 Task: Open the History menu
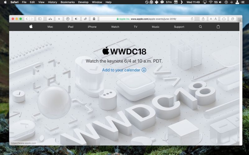tap(52, 2)
